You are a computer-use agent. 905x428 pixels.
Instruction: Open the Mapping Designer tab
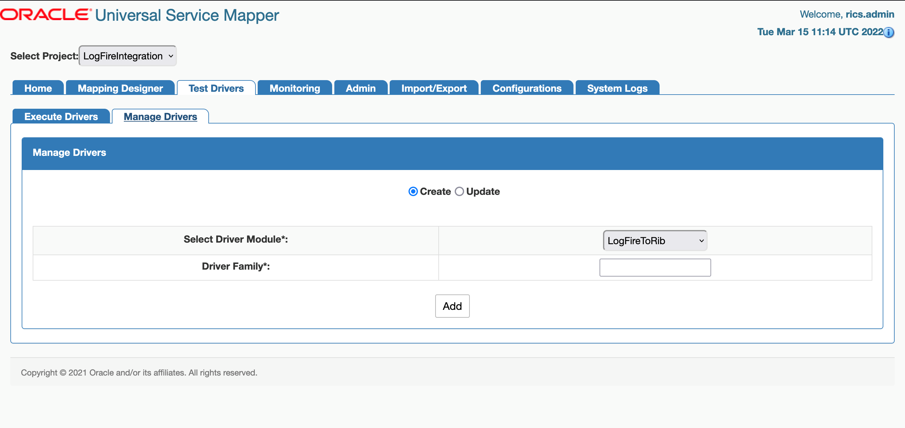(120, 88)
